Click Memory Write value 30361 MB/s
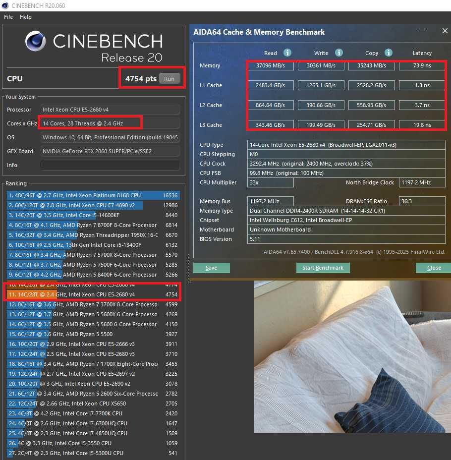Viewport: 451px width, 460px height. tap(321, 65)
